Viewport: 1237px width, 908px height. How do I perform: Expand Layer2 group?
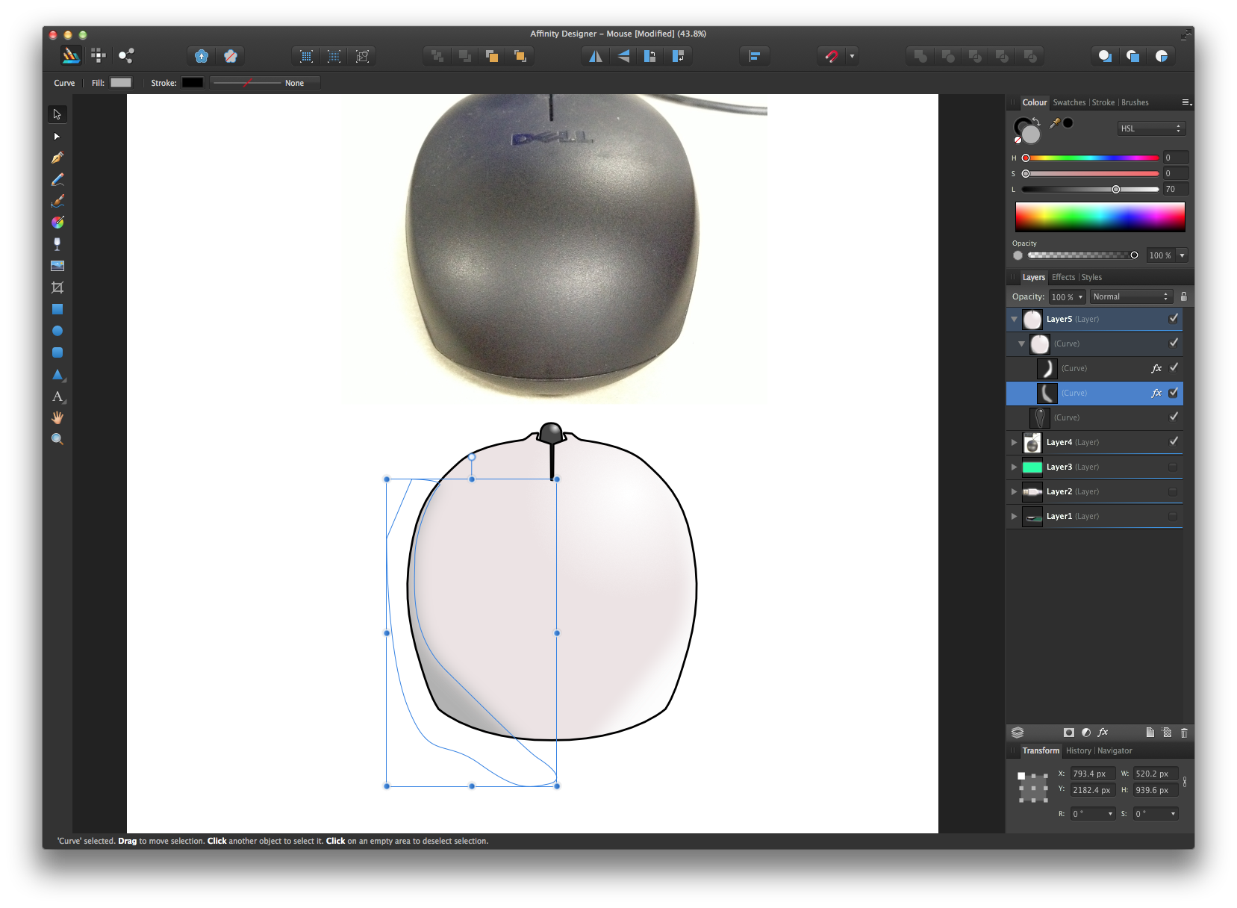pyautogui.click(x=1014, y=491)
